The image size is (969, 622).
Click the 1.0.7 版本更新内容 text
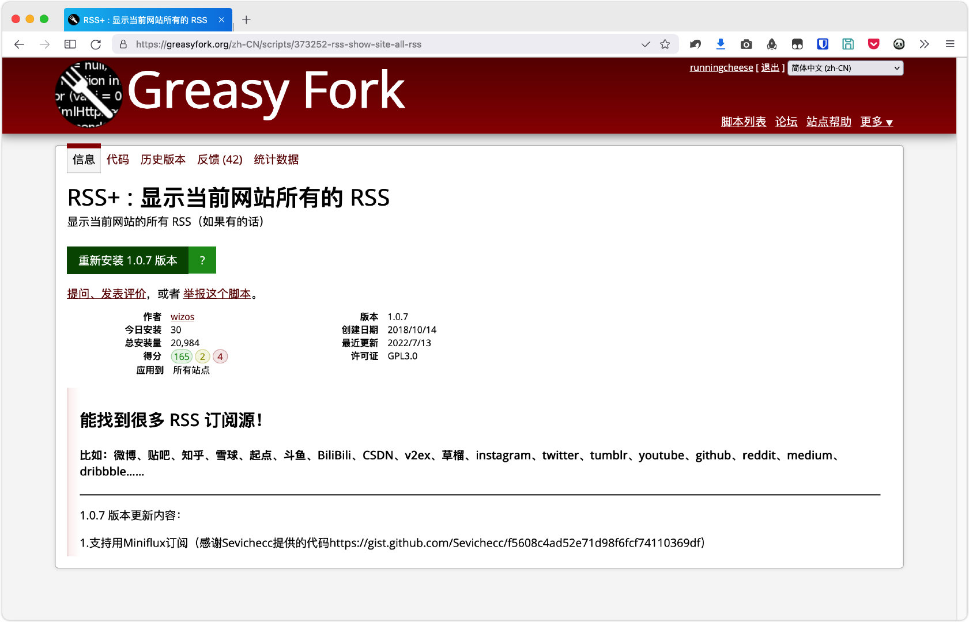(130, 515)
